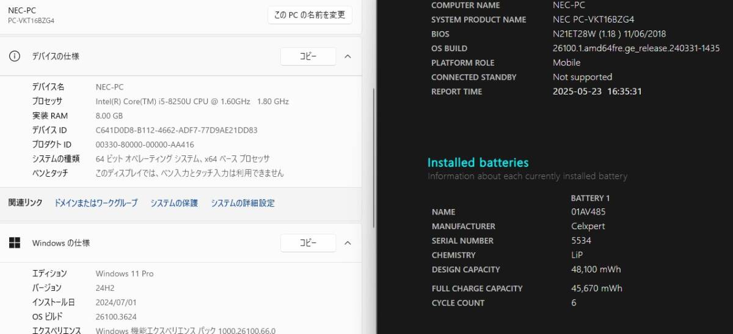Image resolution: width=733 pixels, height=334 pixels.
Task: Click the BIOS value N21ET28W in report
Action: pos(609,34)
